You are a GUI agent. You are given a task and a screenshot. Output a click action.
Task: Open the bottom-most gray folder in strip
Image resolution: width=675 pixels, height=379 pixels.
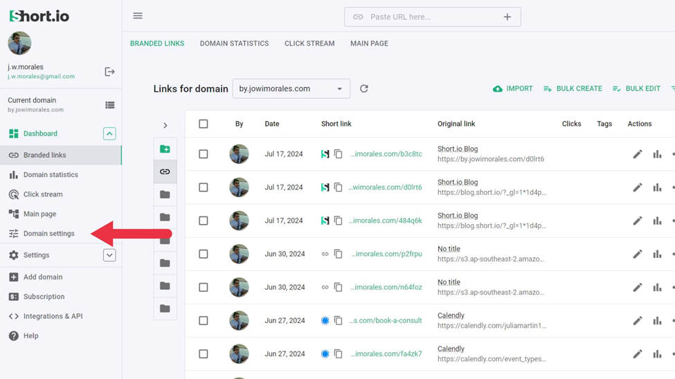165,308
